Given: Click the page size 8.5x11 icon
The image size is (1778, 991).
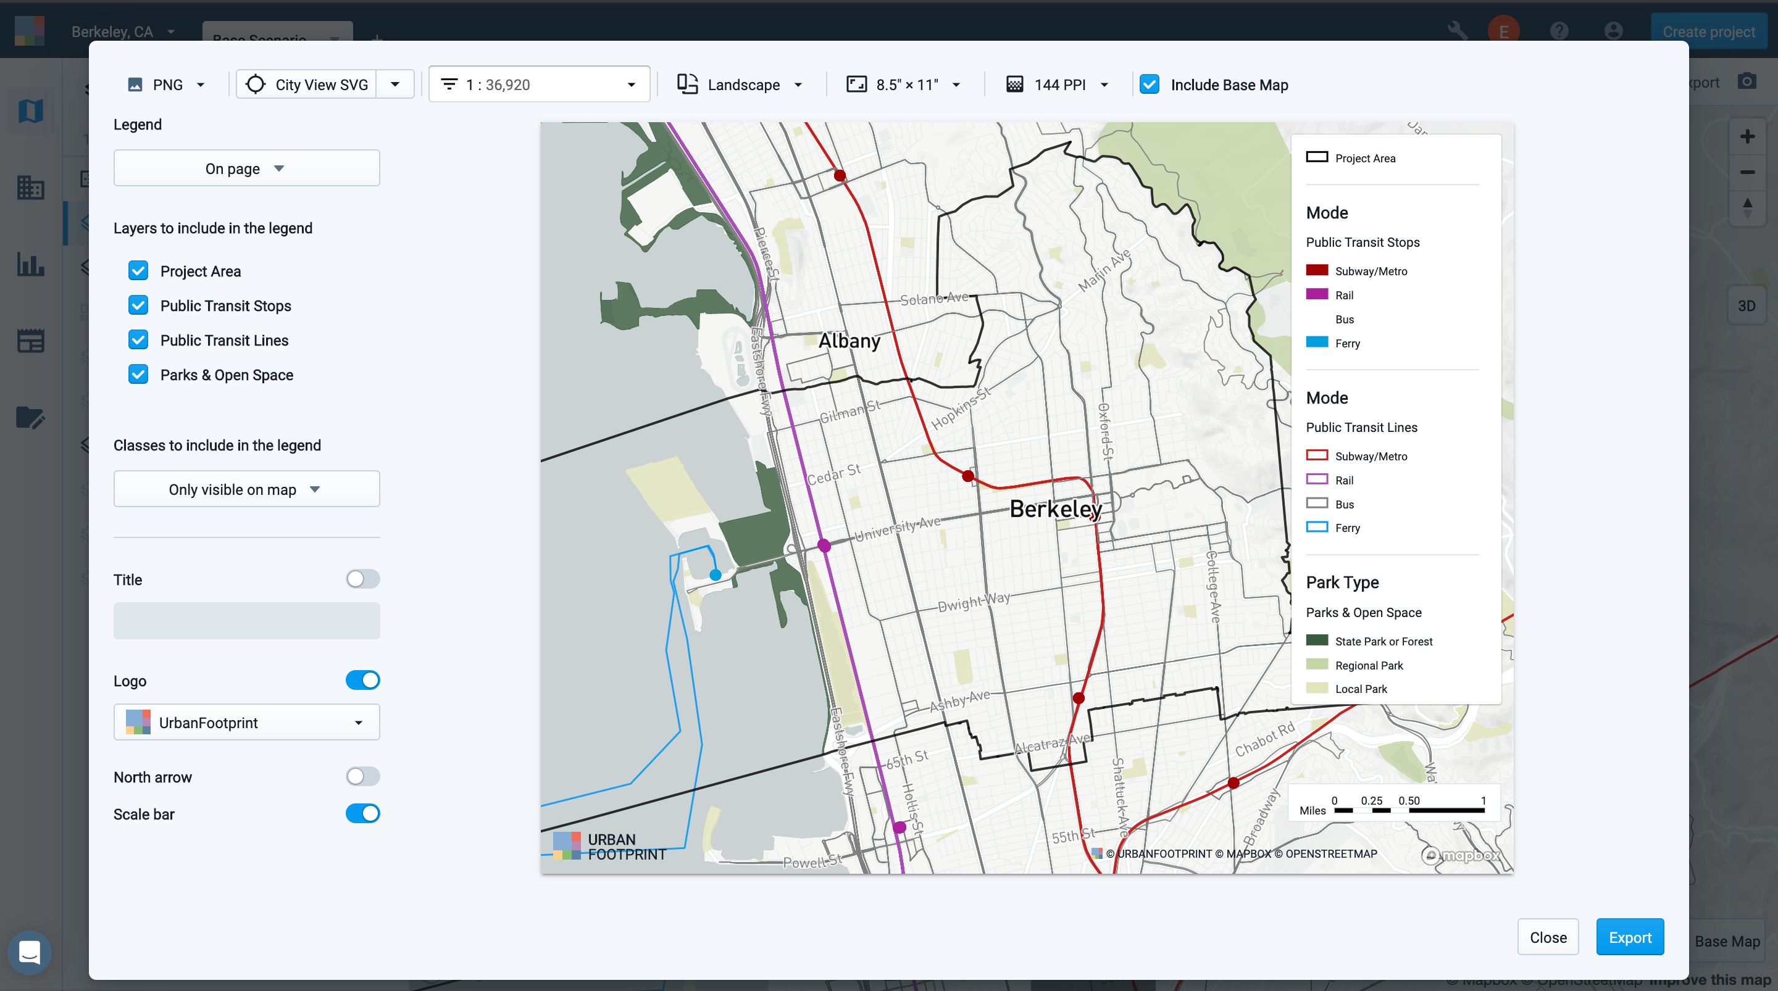Looking at the screenshot, I should tap(856, 84).
